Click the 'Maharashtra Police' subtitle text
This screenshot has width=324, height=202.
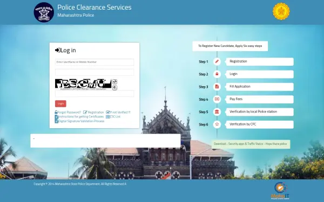76,15
